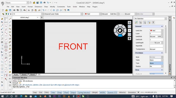Click the AMonitor button
The width and height of the screenshot is (176, 98).
click(122, 92)
